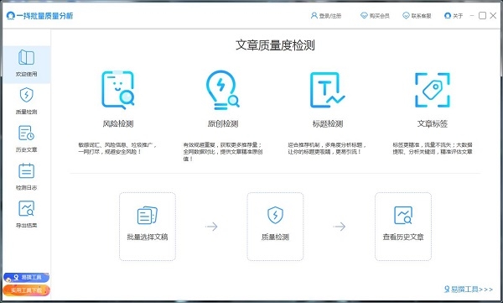The image size is (503, 303).
Task: Click the 风险检测 risk detection icon
Action: [x=117, y=90]
